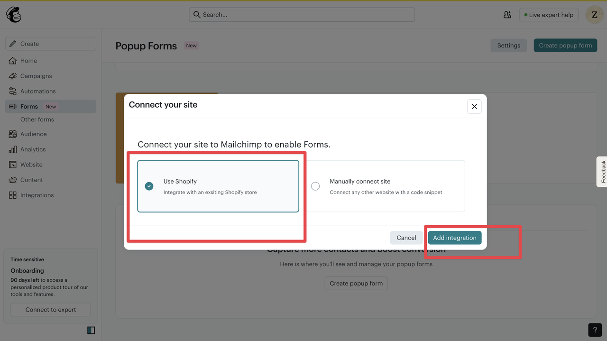Open the Integrations grid icon
The image size is (607, 341).
coord(13,195)
